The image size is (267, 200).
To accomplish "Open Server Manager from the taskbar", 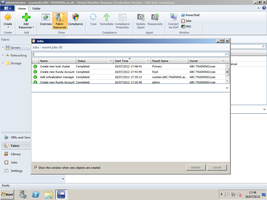I will tap(23, 194).
